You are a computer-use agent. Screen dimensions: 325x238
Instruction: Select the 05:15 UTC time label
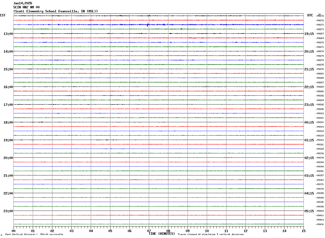[309, 211]
